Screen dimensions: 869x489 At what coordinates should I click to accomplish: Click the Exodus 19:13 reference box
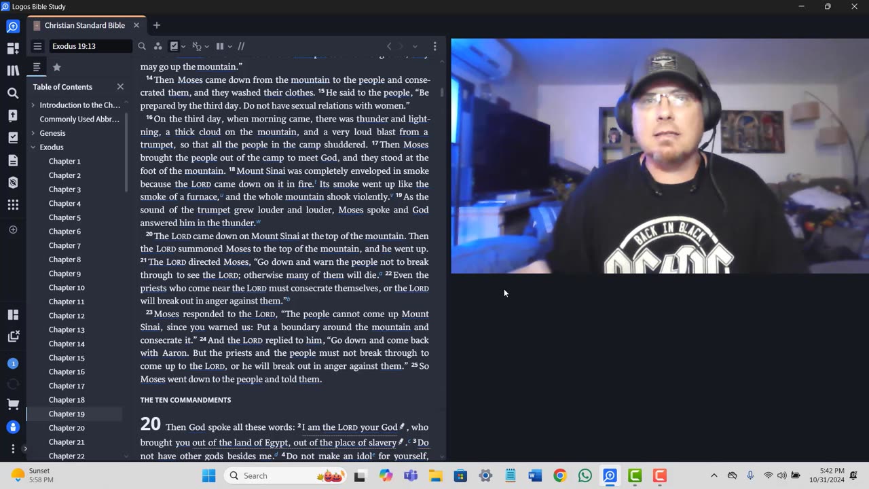[x=90, y=46]
